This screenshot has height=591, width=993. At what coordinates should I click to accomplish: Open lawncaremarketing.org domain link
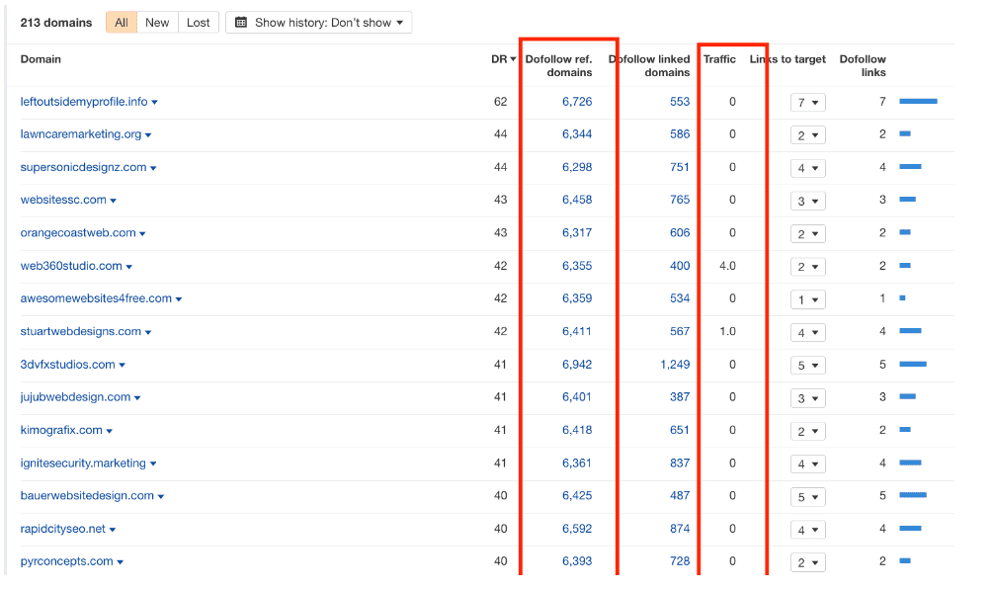point(80,134)
